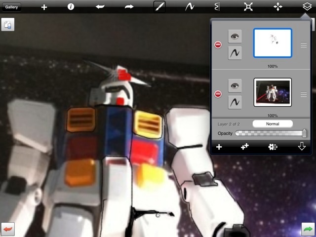This screenshot has height=237, width=316.
Task: Open the Gallery
Action: coord(11,7)
